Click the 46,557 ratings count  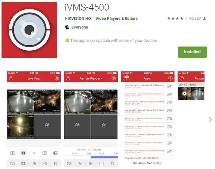(195, 19)
